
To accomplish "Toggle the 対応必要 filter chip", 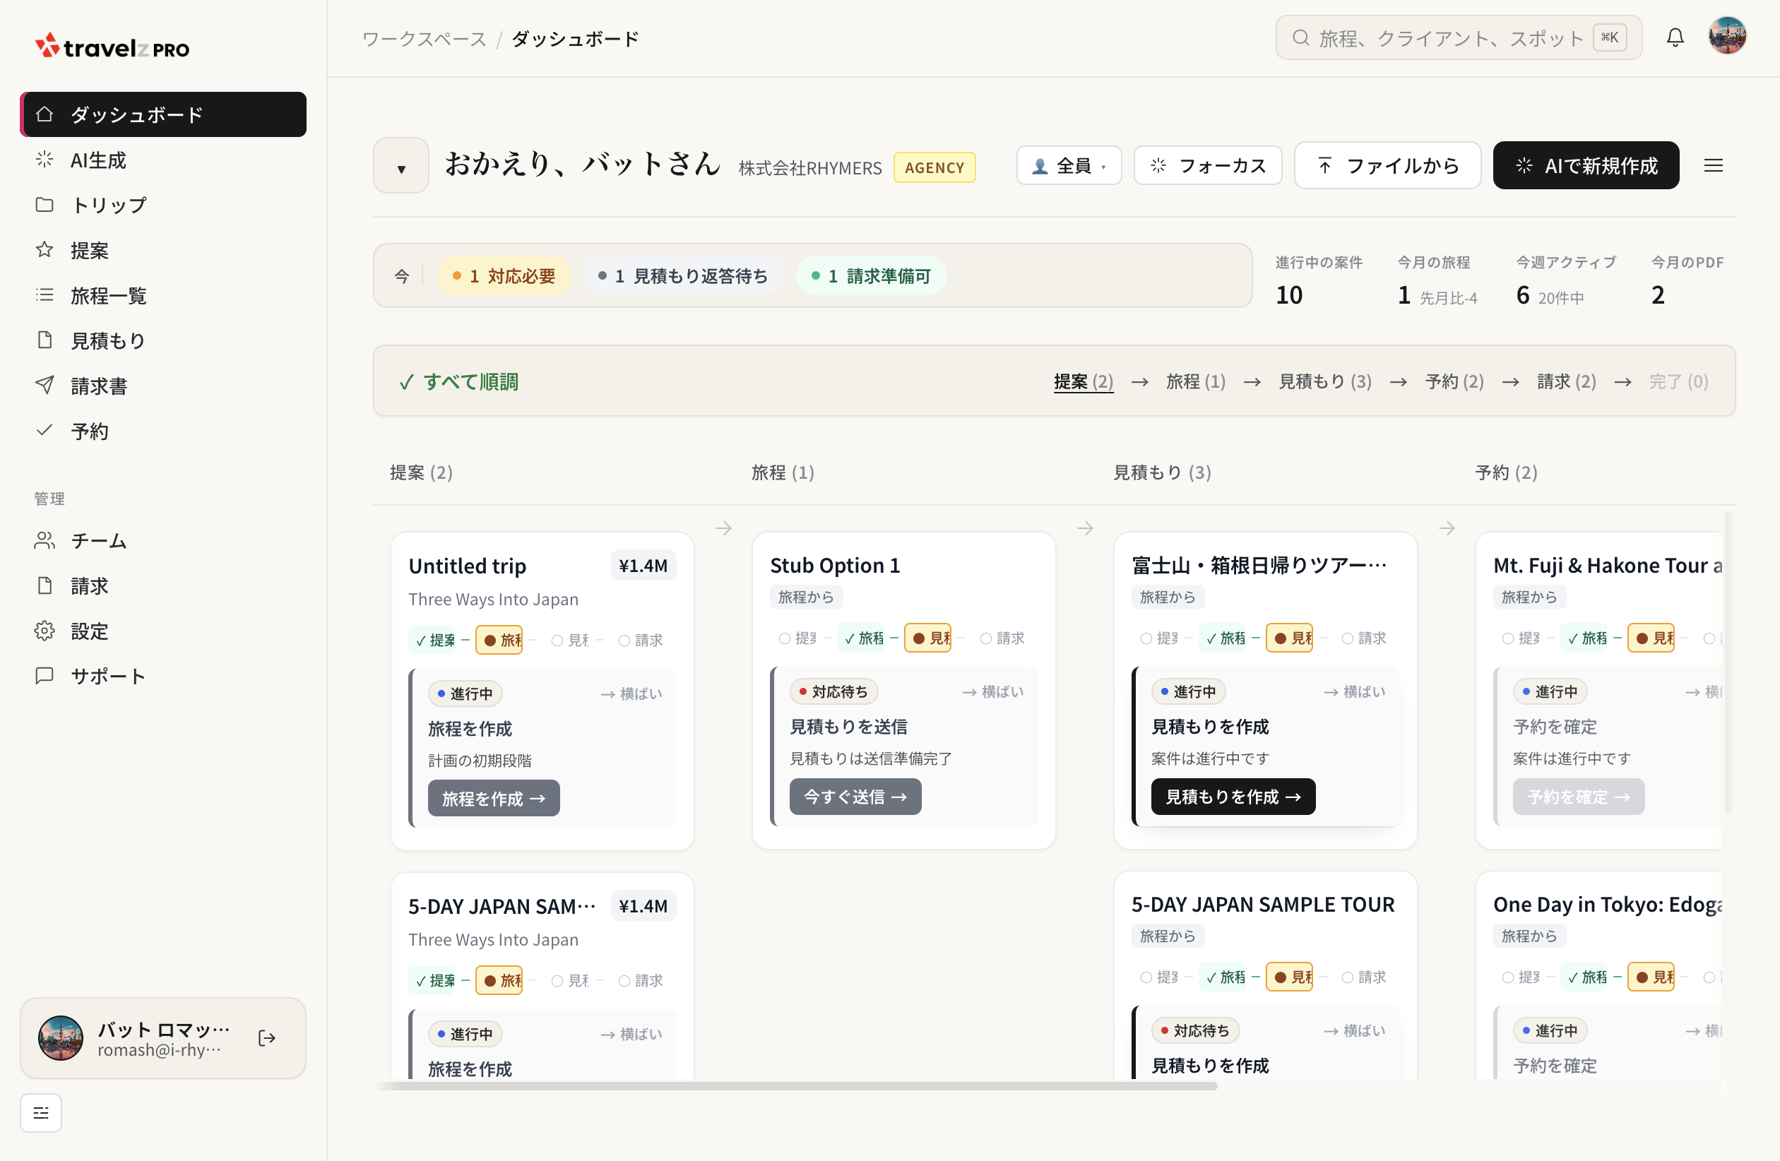I will pyautogui.click(x=505, y=277).
